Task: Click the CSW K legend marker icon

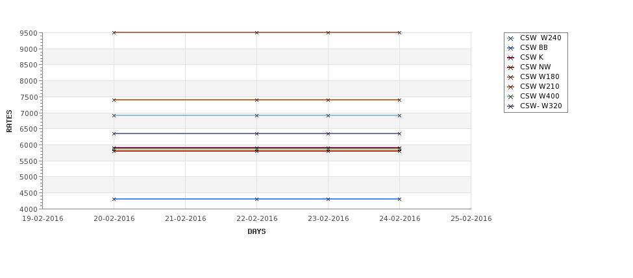Action: click(511, 58)
